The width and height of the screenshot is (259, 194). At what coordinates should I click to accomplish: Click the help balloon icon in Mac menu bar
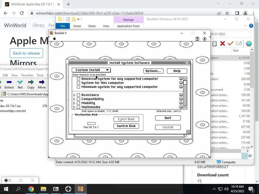point(197,39)
